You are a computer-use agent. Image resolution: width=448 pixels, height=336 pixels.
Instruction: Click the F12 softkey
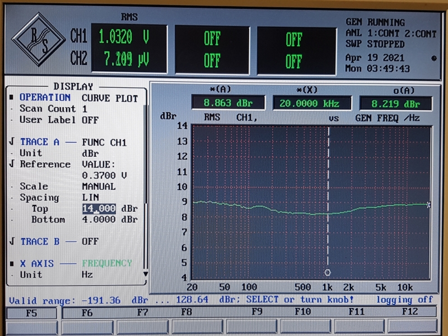click(x=410, y=311)
